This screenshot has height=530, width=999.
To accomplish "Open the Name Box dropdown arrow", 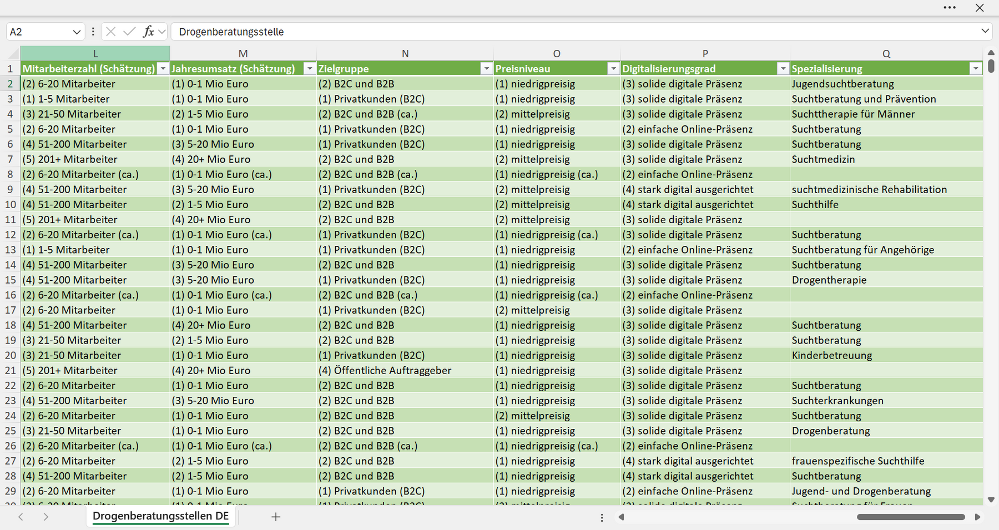I will pyautogui.click(x=77, y=32).
